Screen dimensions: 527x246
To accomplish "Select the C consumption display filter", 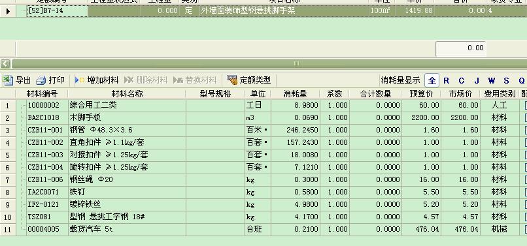I will coord(462,80).
